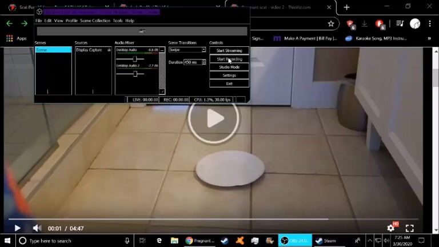Open video quality settings gear icon

click(x=391, y=228)
